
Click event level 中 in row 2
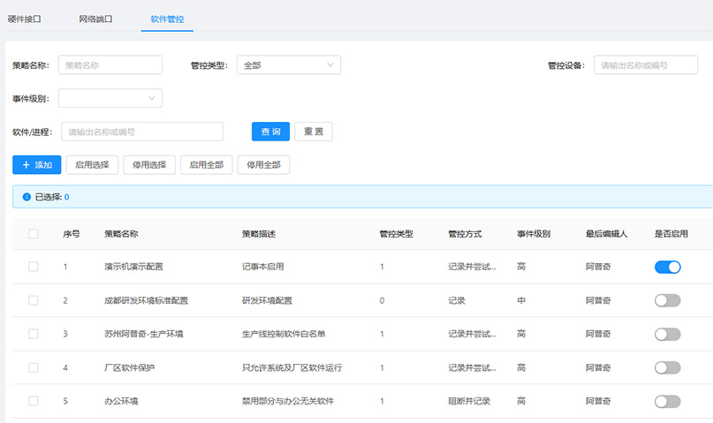tap(521, 300)
